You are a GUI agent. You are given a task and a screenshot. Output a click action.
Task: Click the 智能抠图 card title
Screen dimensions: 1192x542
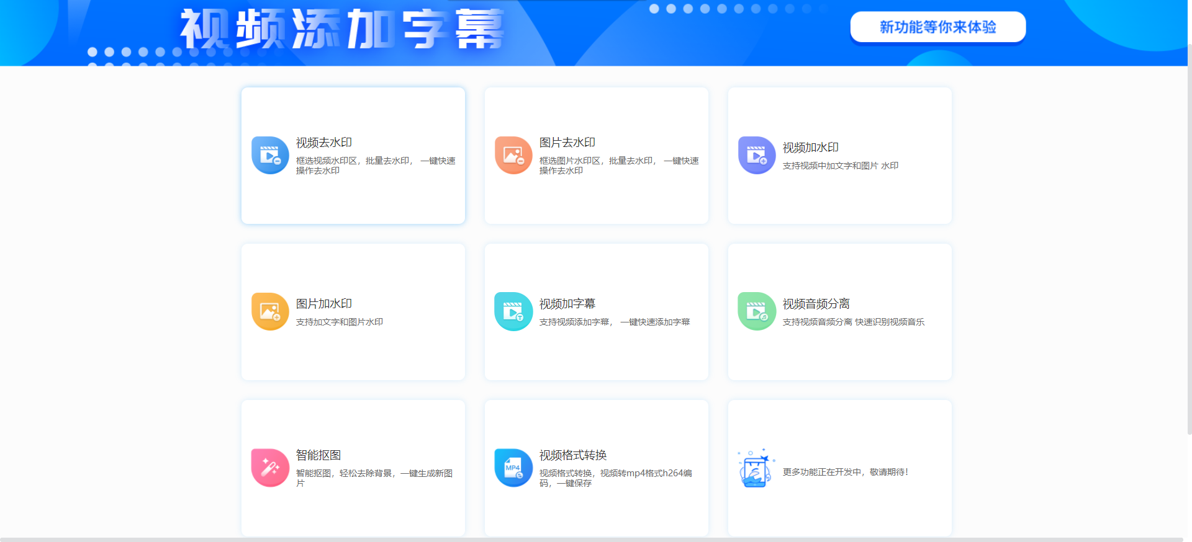318,455
